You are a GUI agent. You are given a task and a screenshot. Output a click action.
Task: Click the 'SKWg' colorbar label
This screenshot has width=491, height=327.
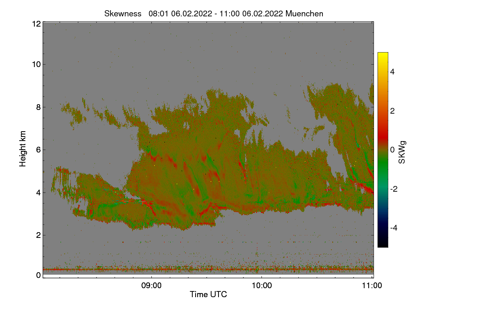click(x=402, y=152)
